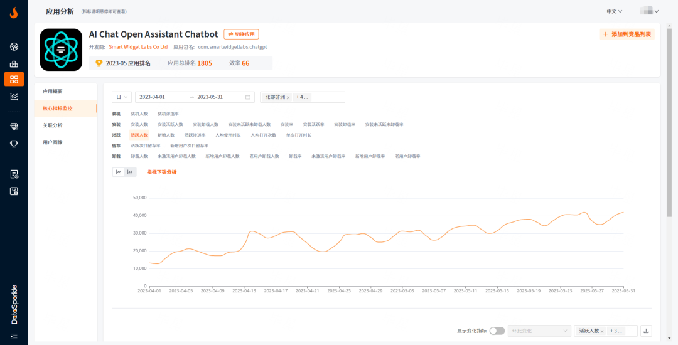Open the calendar icon in date range
Image resolution: width=678 pixels, height=345 pixels.
tap(248, 97)
